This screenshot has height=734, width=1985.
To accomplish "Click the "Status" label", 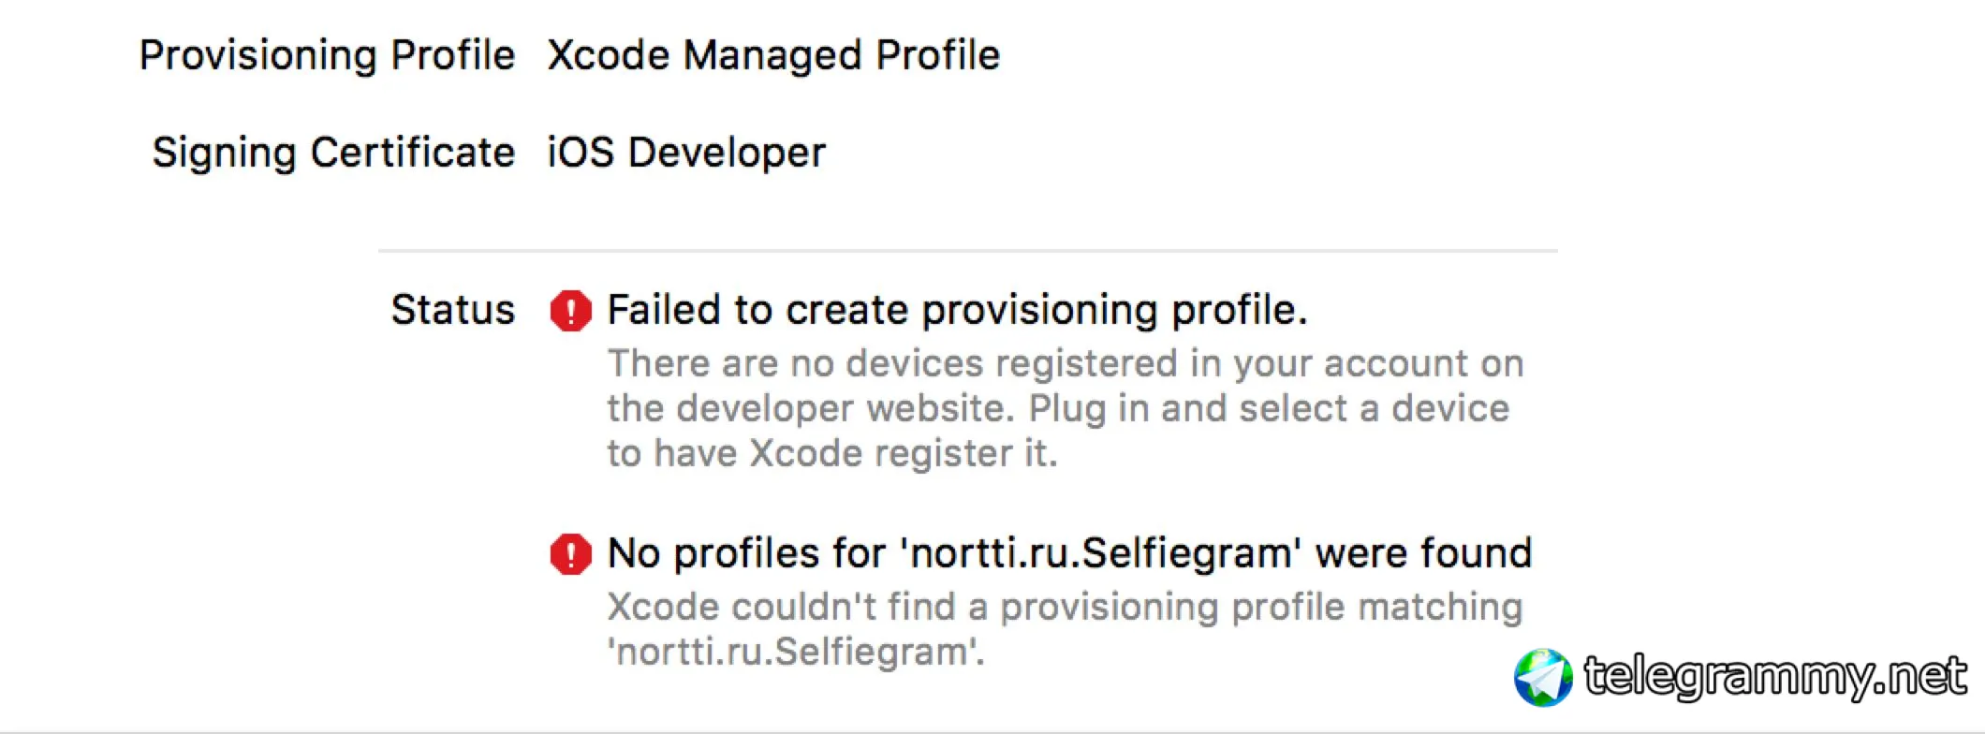I will pos(452,310).
